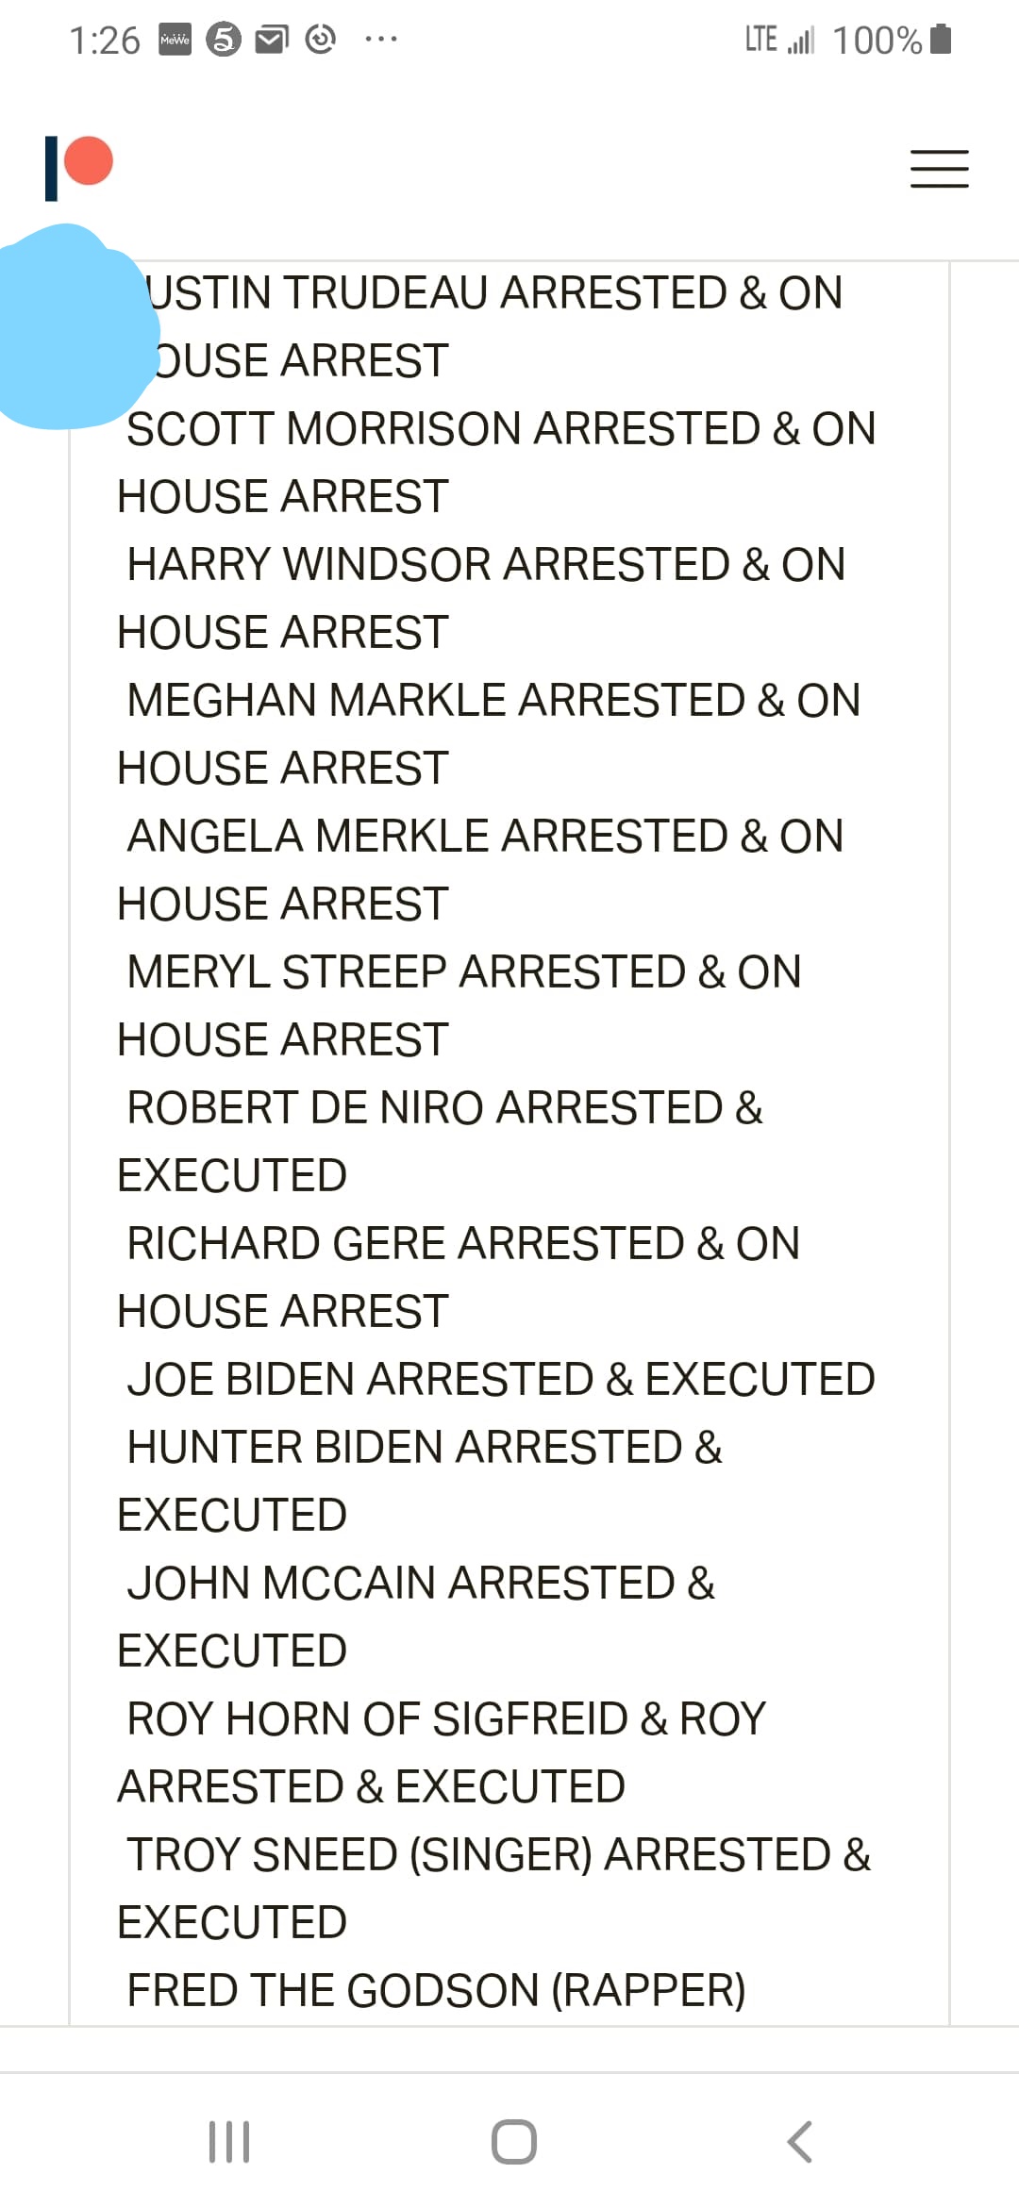Tap the three-dot status bar overflow
Image resolution: width=1019 pixels, height=2207 pixels.
[381, 40]
